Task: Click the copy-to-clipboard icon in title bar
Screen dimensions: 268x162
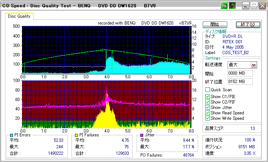Action: click(224, 6)
